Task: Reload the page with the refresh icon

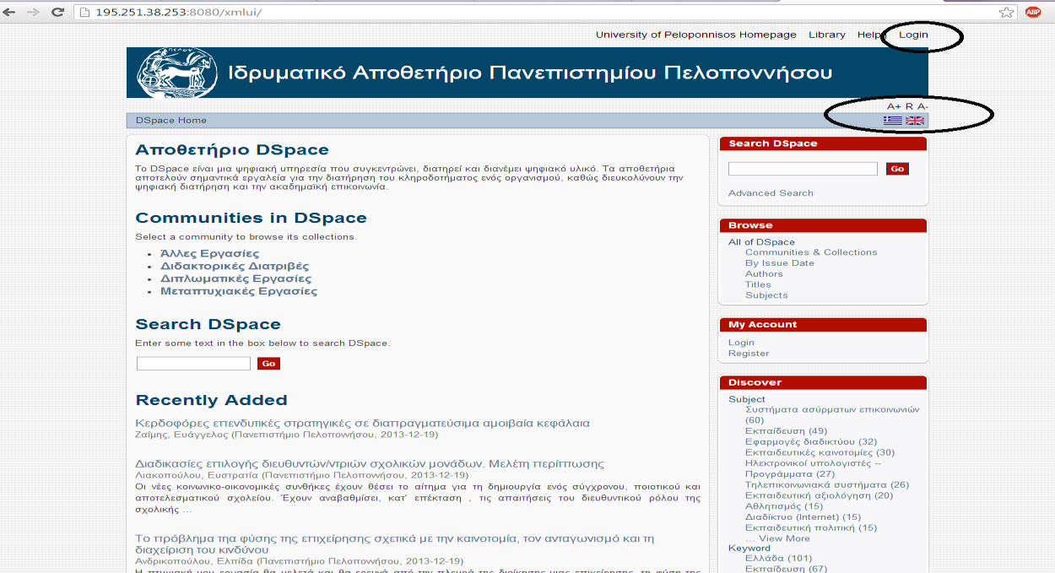Action: pos(57,12)
